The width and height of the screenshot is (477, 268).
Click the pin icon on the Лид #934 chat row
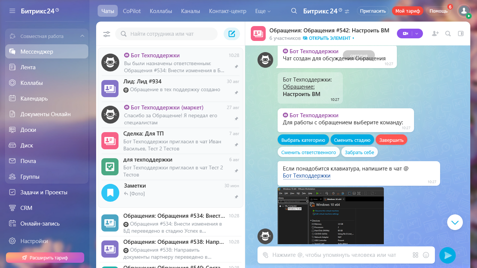[236, 92]
